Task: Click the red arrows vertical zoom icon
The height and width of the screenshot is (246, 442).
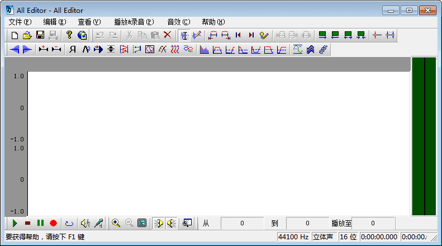Action: click(377, 35)
